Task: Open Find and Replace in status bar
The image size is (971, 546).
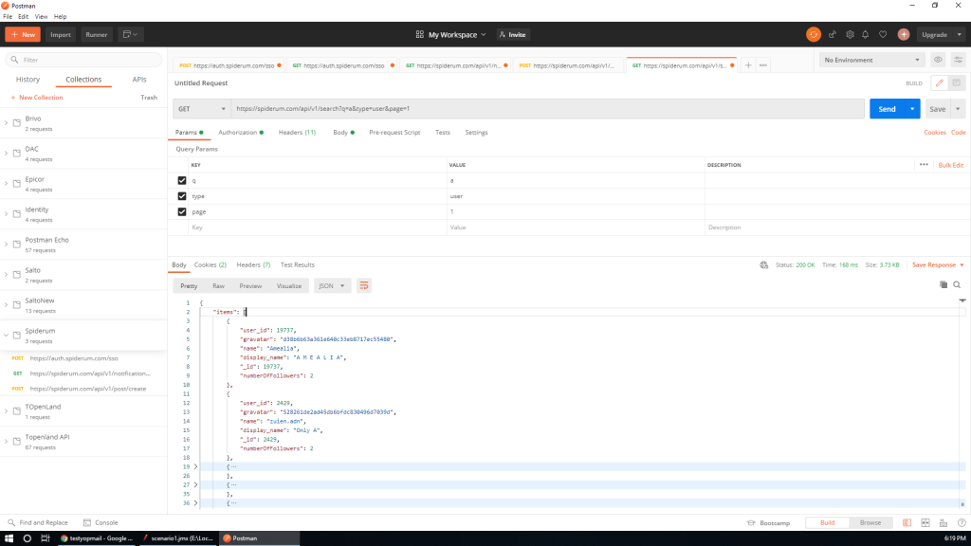Action: pos(38,522)
